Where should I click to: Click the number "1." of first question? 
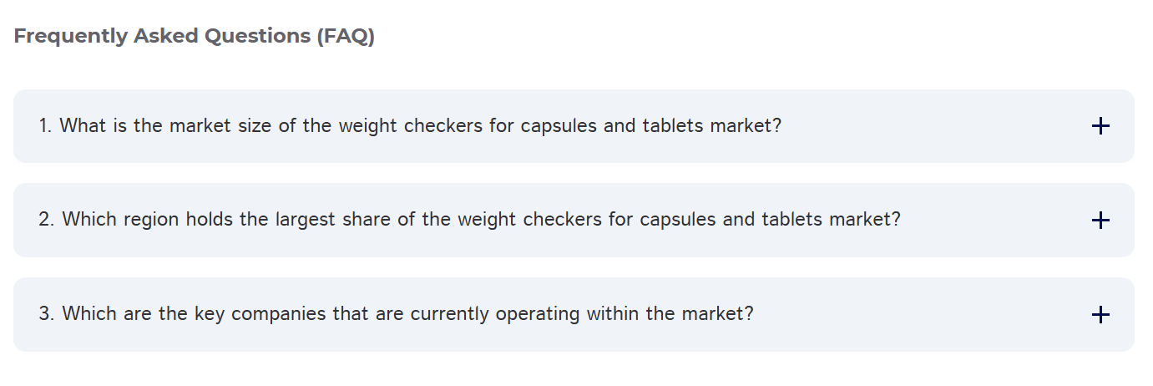coord(46,126)
